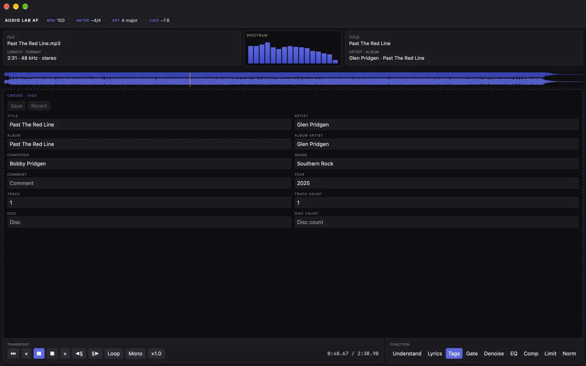Edit the Album Artist field
Image resolution: width=586 pixels, height=366 pixels.
tap(437, 144)
